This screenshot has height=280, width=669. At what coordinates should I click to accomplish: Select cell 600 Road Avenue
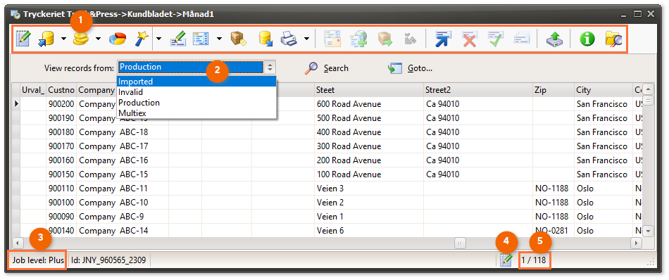368,104
